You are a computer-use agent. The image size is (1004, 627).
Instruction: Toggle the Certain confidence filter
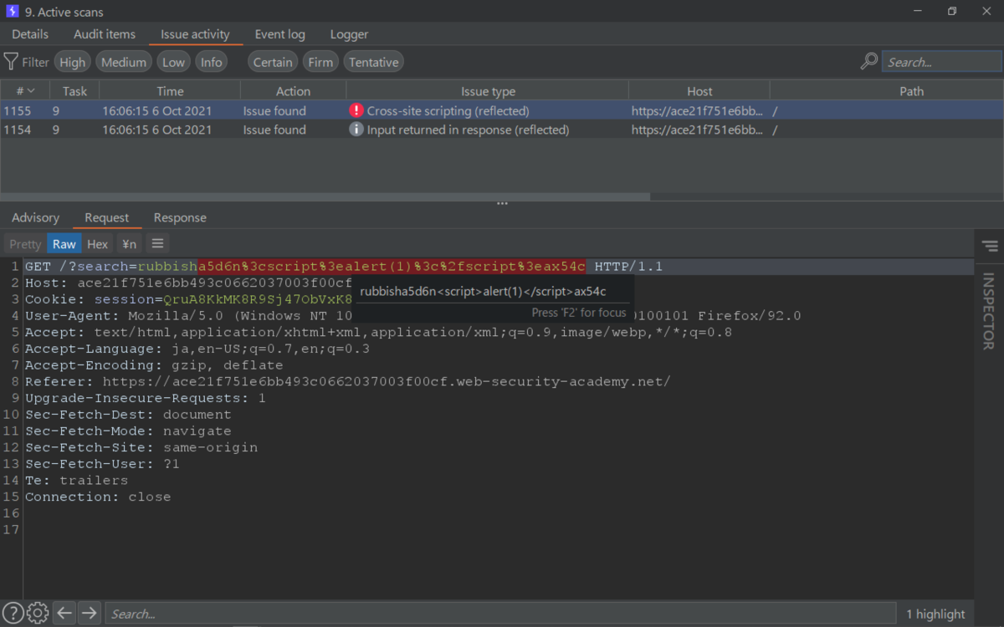pos(273,62)
